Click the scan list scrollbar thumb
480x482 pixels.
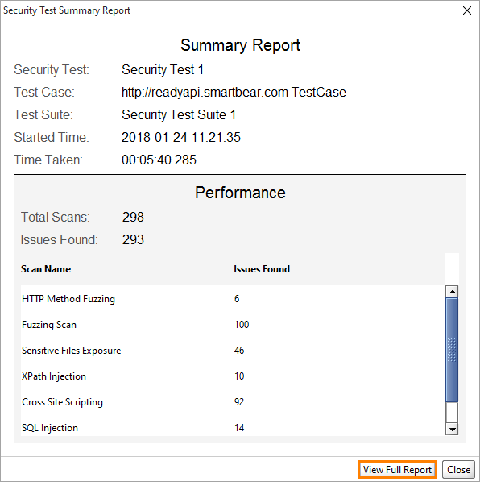tap(452, 350)
